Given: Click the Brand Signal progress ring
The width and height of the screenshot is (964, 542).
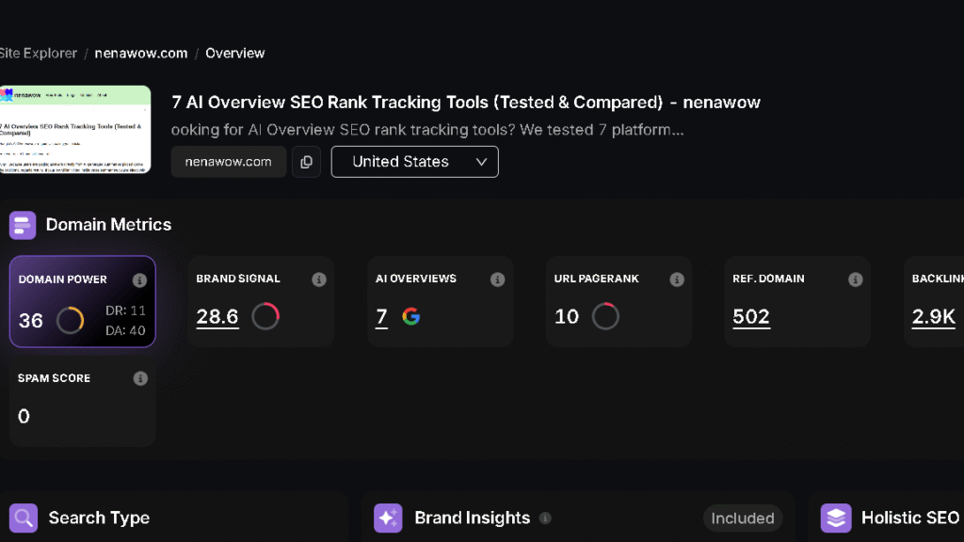Looking at the screenshot, I should tap(265, 316).
